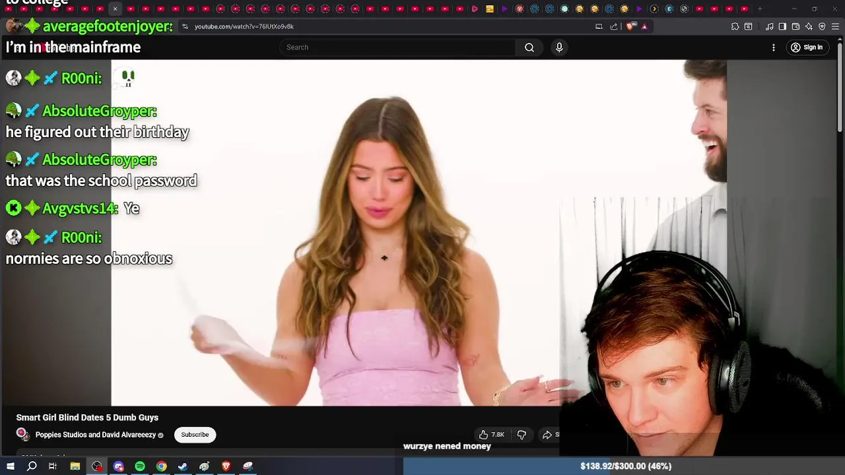Dislike the video with thumbs-down icon
This screenshot has width=845, height=475.
[522, 435]
